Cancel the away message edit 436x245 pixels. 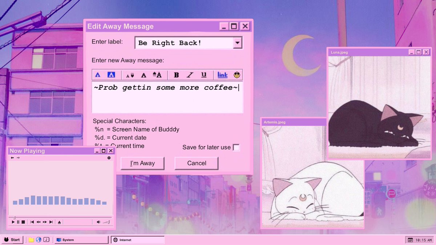[x=196, y=163]
